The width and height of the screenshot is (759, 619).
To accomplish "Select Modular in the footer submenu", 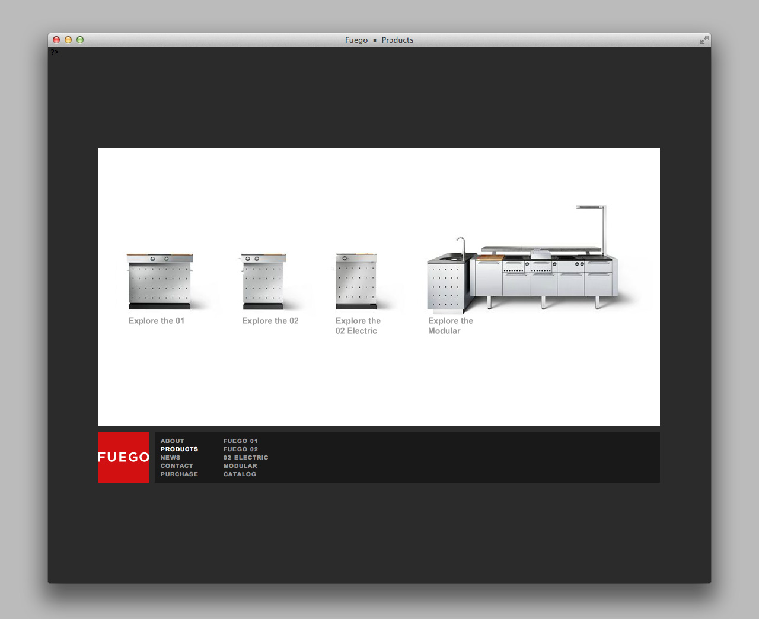I will pos(240,466).
